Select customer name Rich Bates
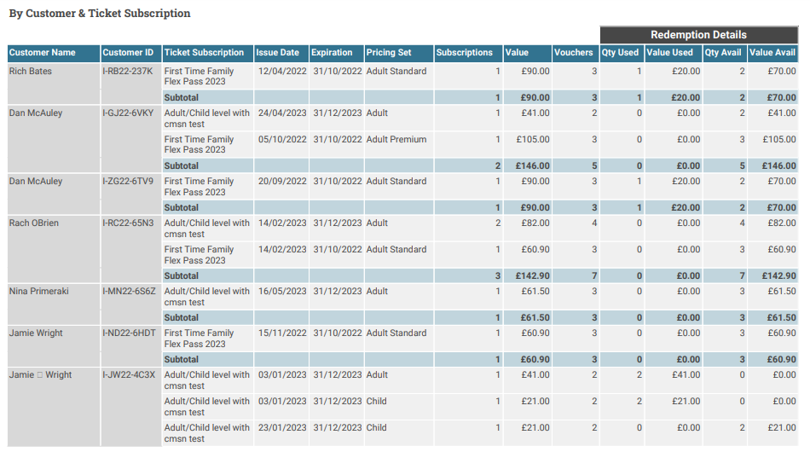Viewport: 810px width, 452px height. [x=31, y=72]
